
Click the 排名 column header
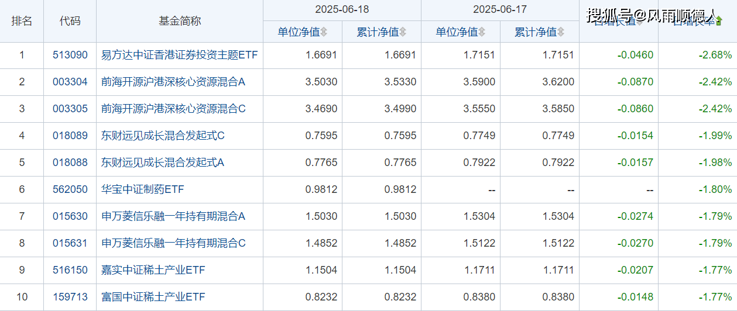tap(22, 21)
